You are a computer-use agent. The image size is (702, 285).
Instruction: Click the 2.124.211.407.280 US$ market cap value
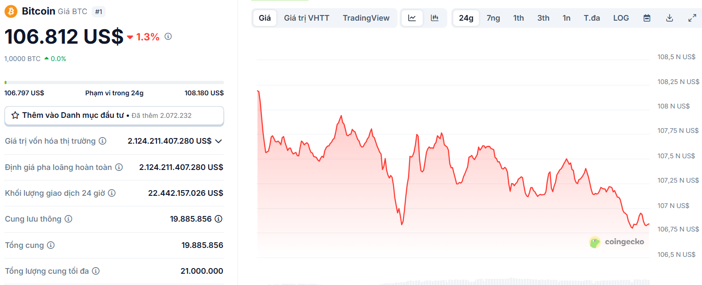click(170, 141)
